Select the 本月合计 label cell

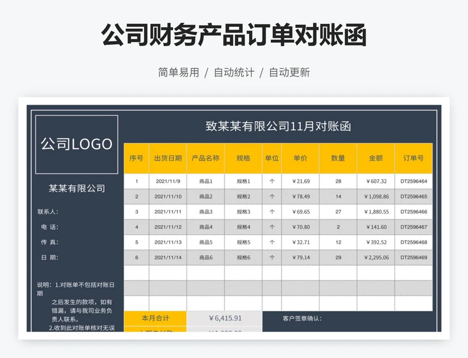(155, 318)
